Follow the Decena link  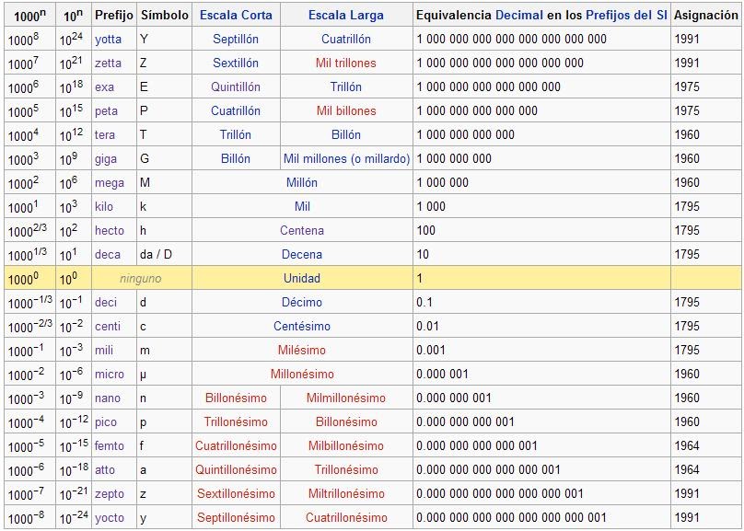click(302, 255)
